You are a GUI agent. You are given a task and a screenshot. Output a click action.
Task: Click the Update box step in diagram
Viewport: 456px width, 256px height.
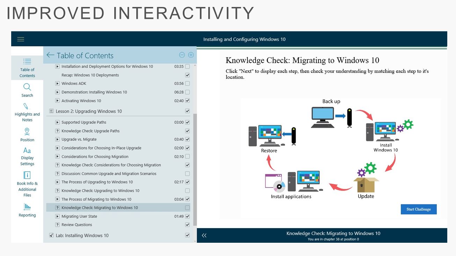point(366,181)
